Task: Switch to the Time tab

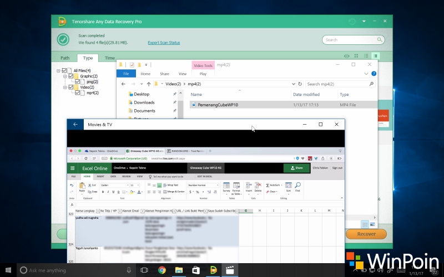Action: [x=109, y=58]
